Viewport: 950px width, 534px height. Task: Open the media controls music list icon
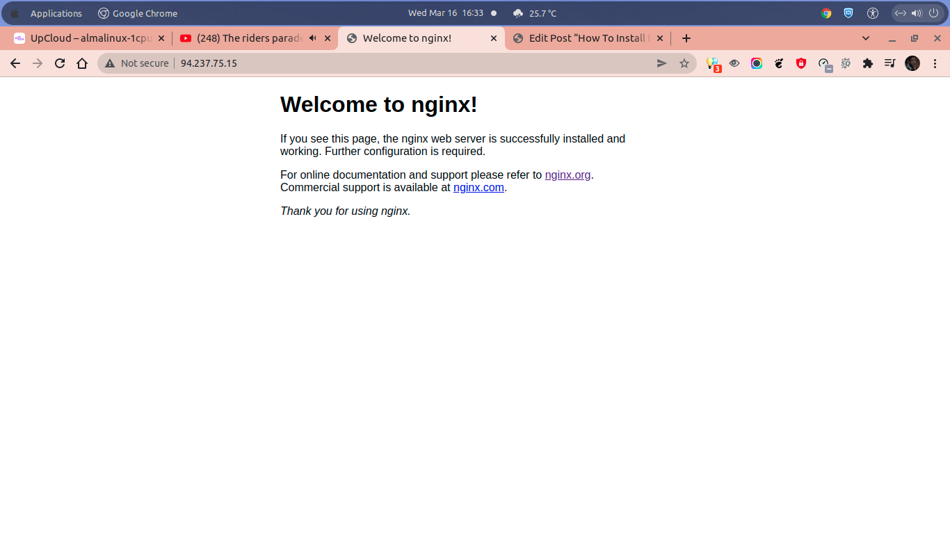click(x=890, y=63)
